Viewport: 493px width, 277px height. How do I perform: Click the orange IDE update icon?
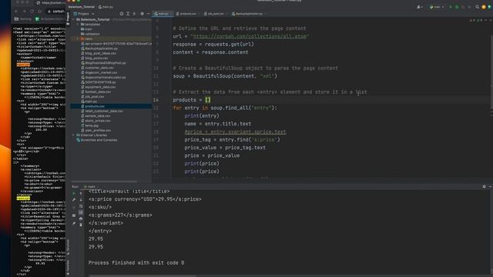(x=484, y=7)
